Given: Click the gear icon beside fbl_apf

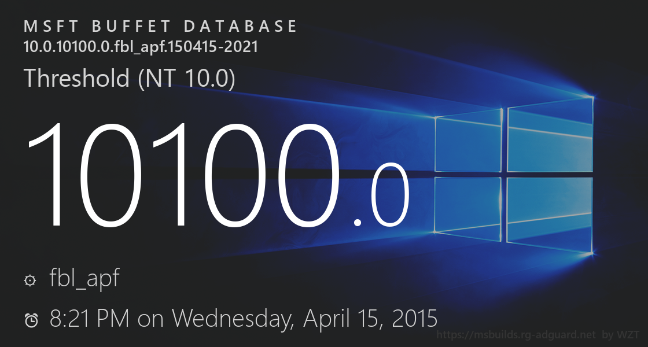Looking at the screenshot, I should coord(29,280).
